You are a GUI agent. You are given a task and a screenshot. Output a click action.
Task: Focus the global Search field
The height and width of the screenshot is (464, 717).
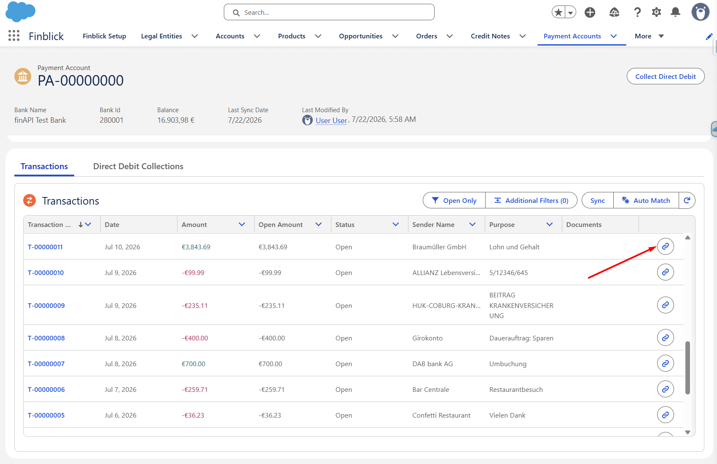[329, 12]
